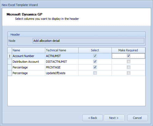Click the Next > button
This screenshot has height=126, width=153.
point(114,118)
